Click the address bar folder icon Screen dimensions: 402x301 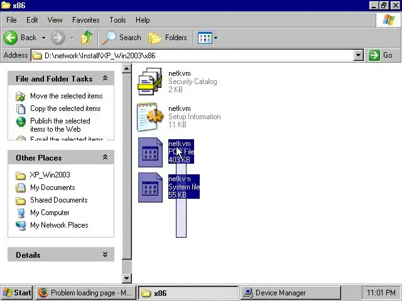pos(37,56)
